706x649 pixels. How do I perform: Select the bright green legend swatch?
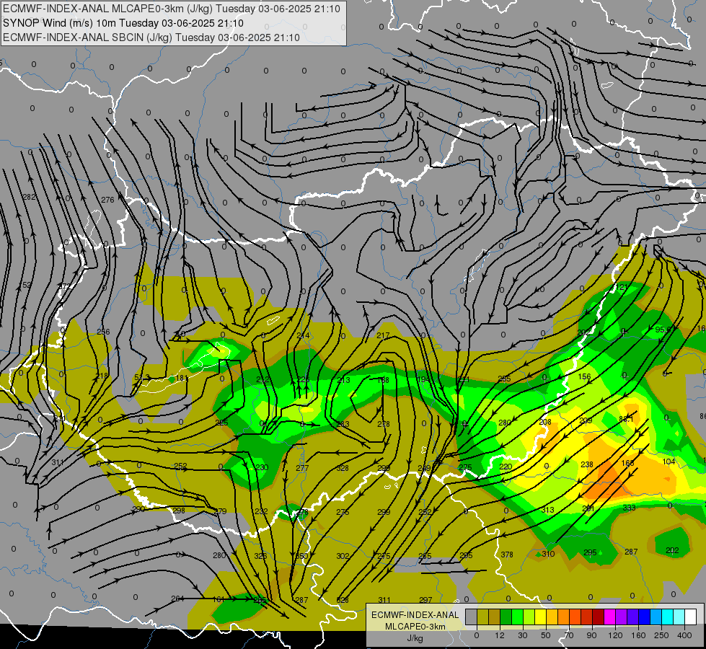point(518,617)
